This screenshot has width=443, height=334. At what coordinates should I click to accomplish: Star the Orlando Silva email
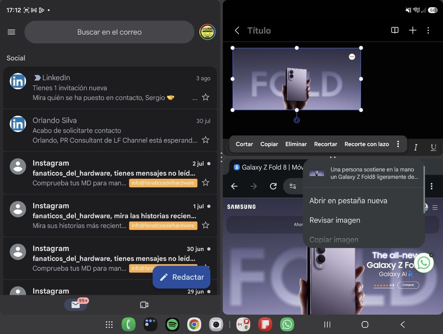206,140
